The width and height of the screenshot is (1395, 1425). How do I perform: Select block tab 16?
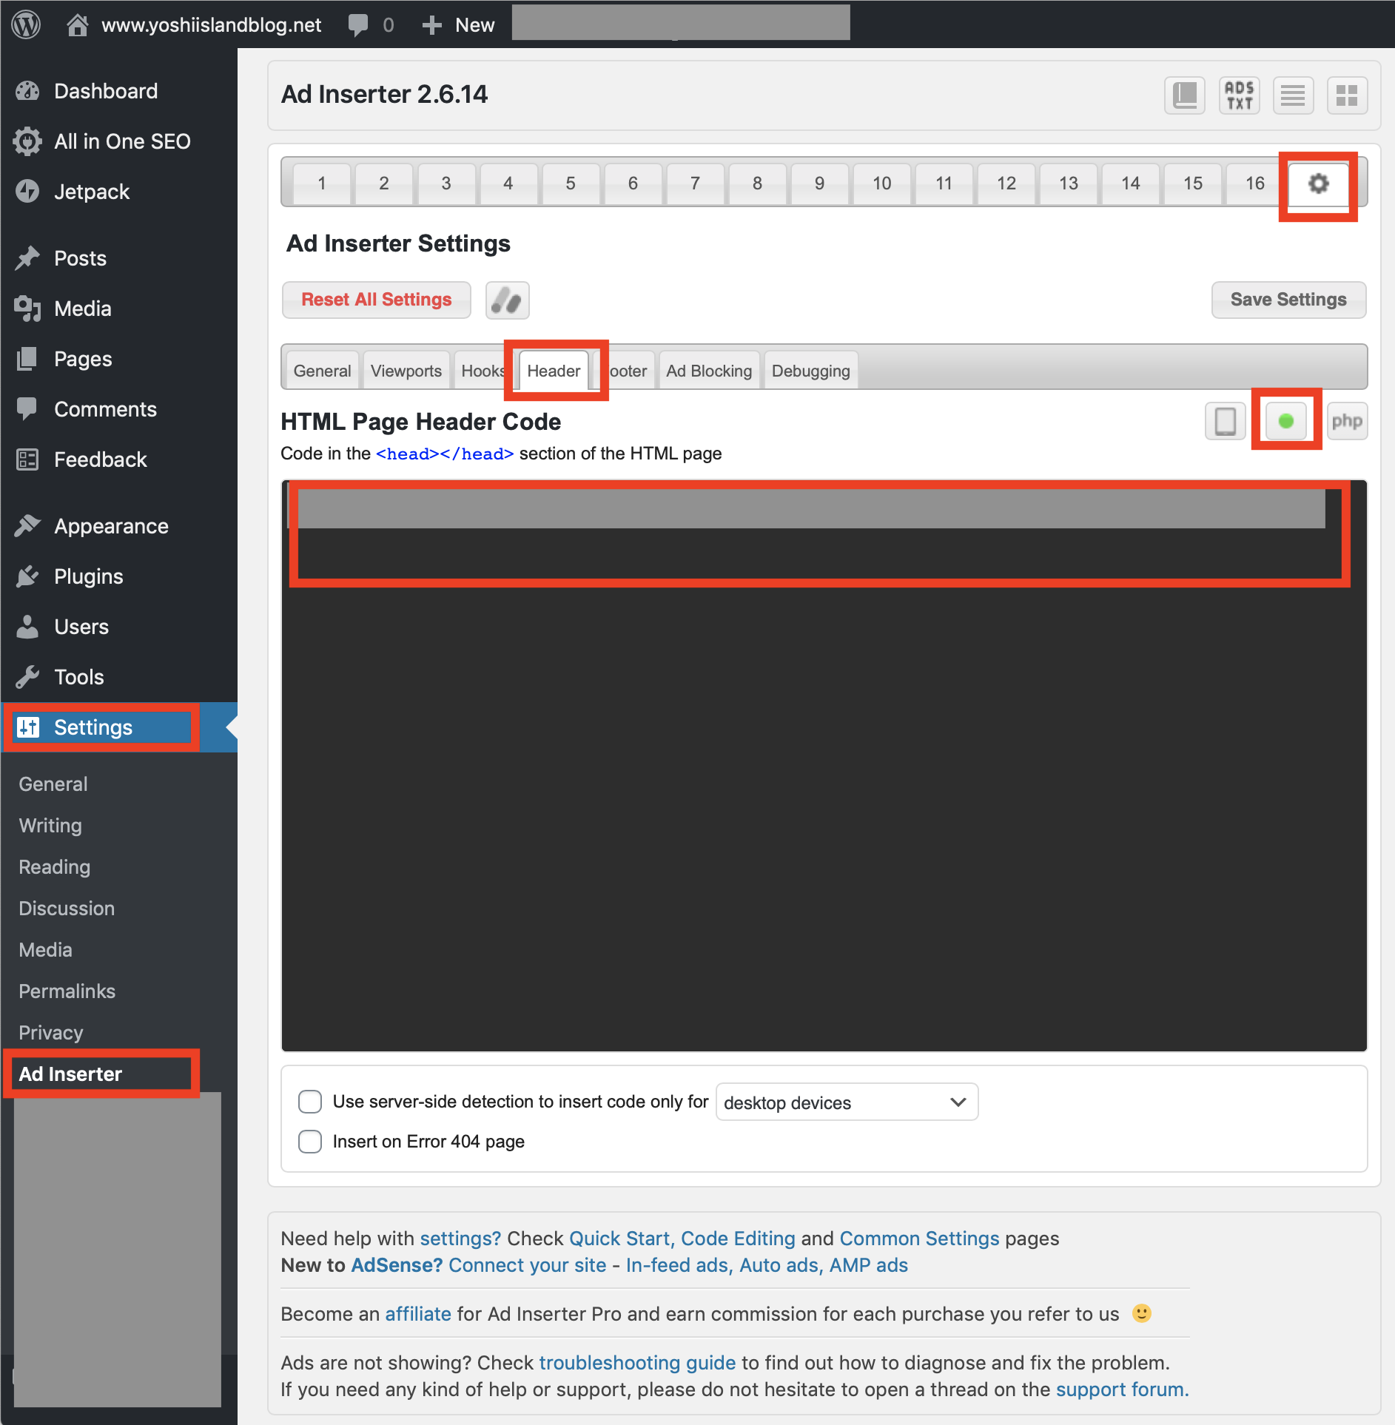[1255, 183]
